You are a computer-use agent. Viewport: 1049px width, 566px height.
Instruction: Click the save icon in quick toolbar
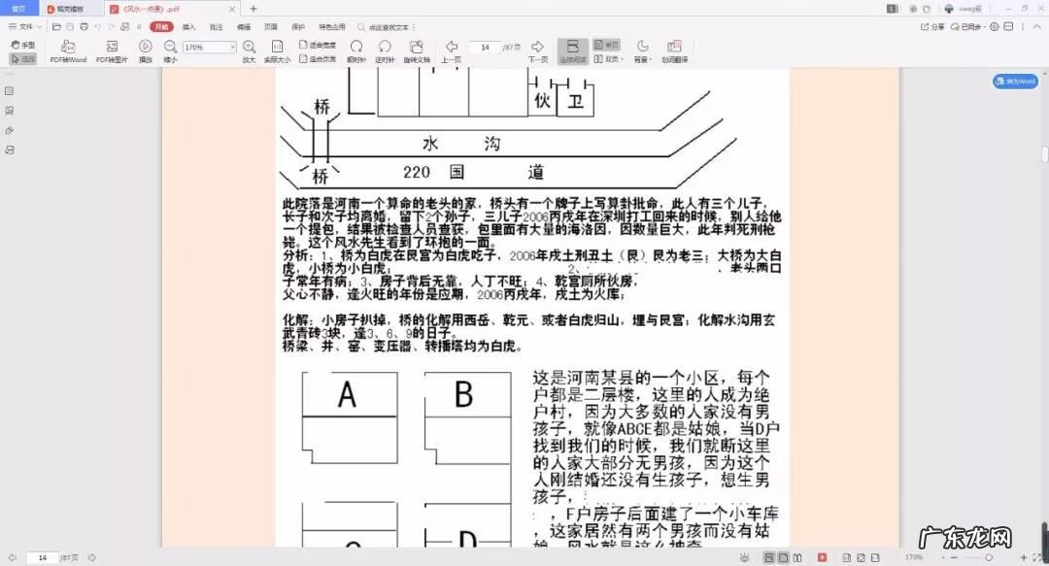[70, 27]
